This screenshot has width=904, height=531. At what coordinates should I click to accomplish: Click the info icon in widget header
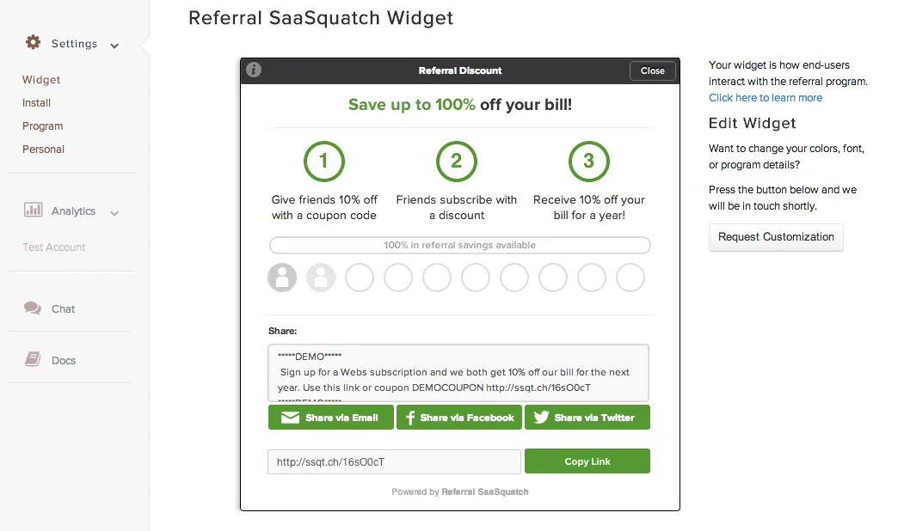254,70
